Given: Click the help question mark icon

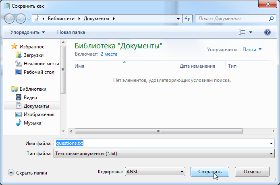Looking at the screenshot, I should pyautogui.click(x=267, y=32).
